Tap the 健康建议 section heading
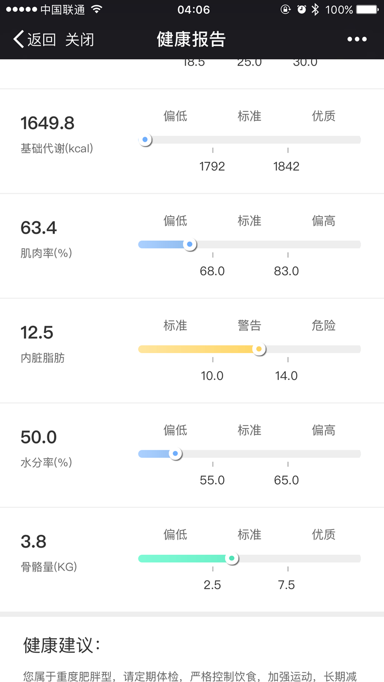Screen dimensions: 384x682 [x=62, y=645]
